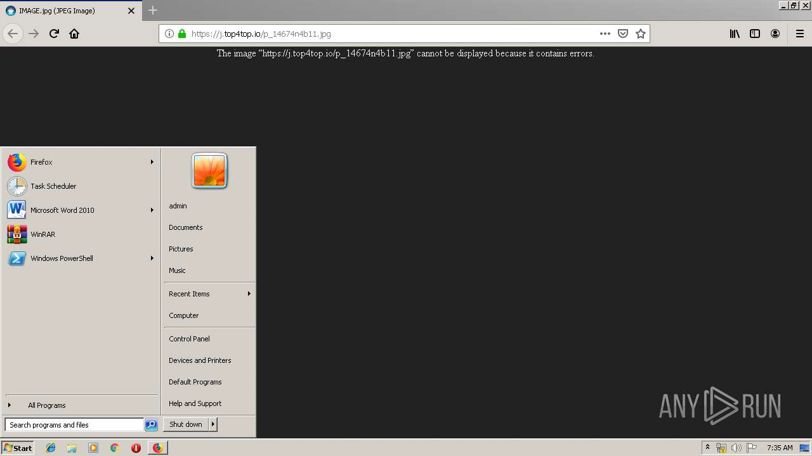
Task: Open Firefox hamburger menu
Action: click(x=800, y=34)
